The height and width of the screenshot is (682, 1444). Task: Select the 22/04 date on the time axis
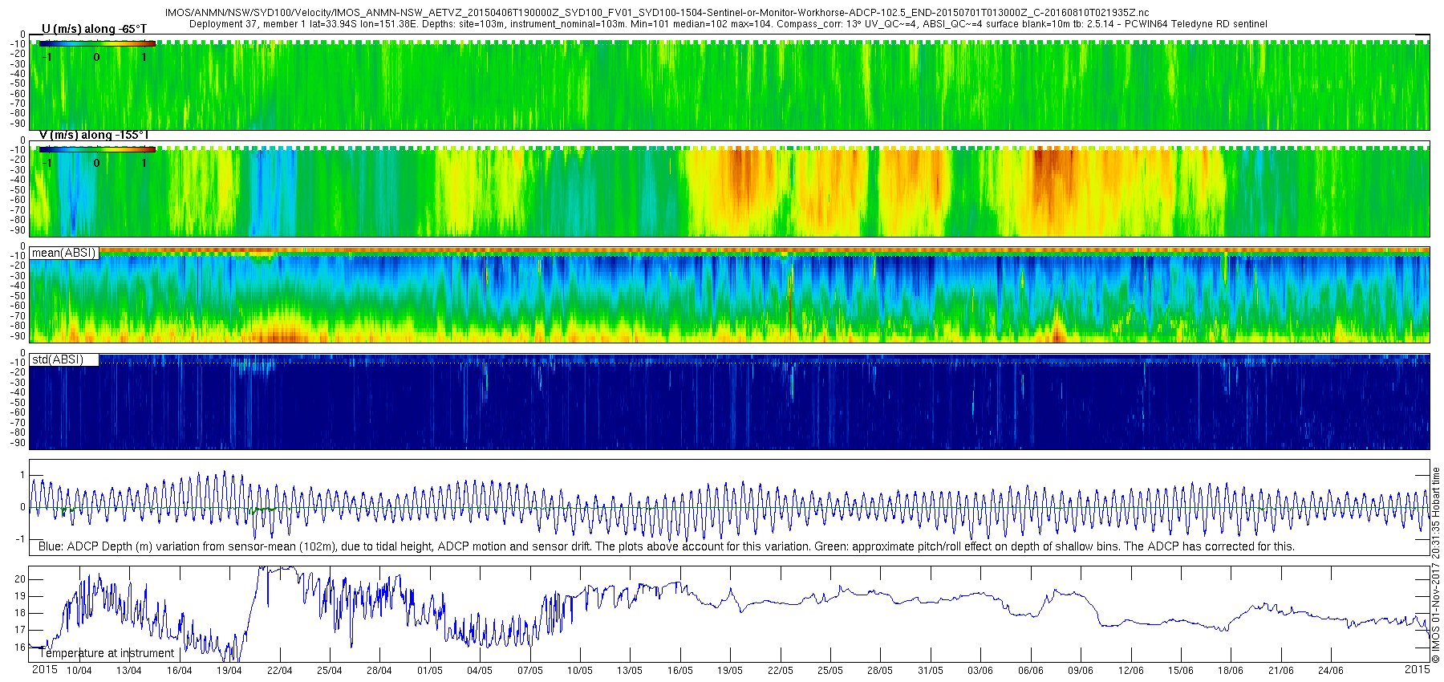pyautogui.click(x=279, y=671)
